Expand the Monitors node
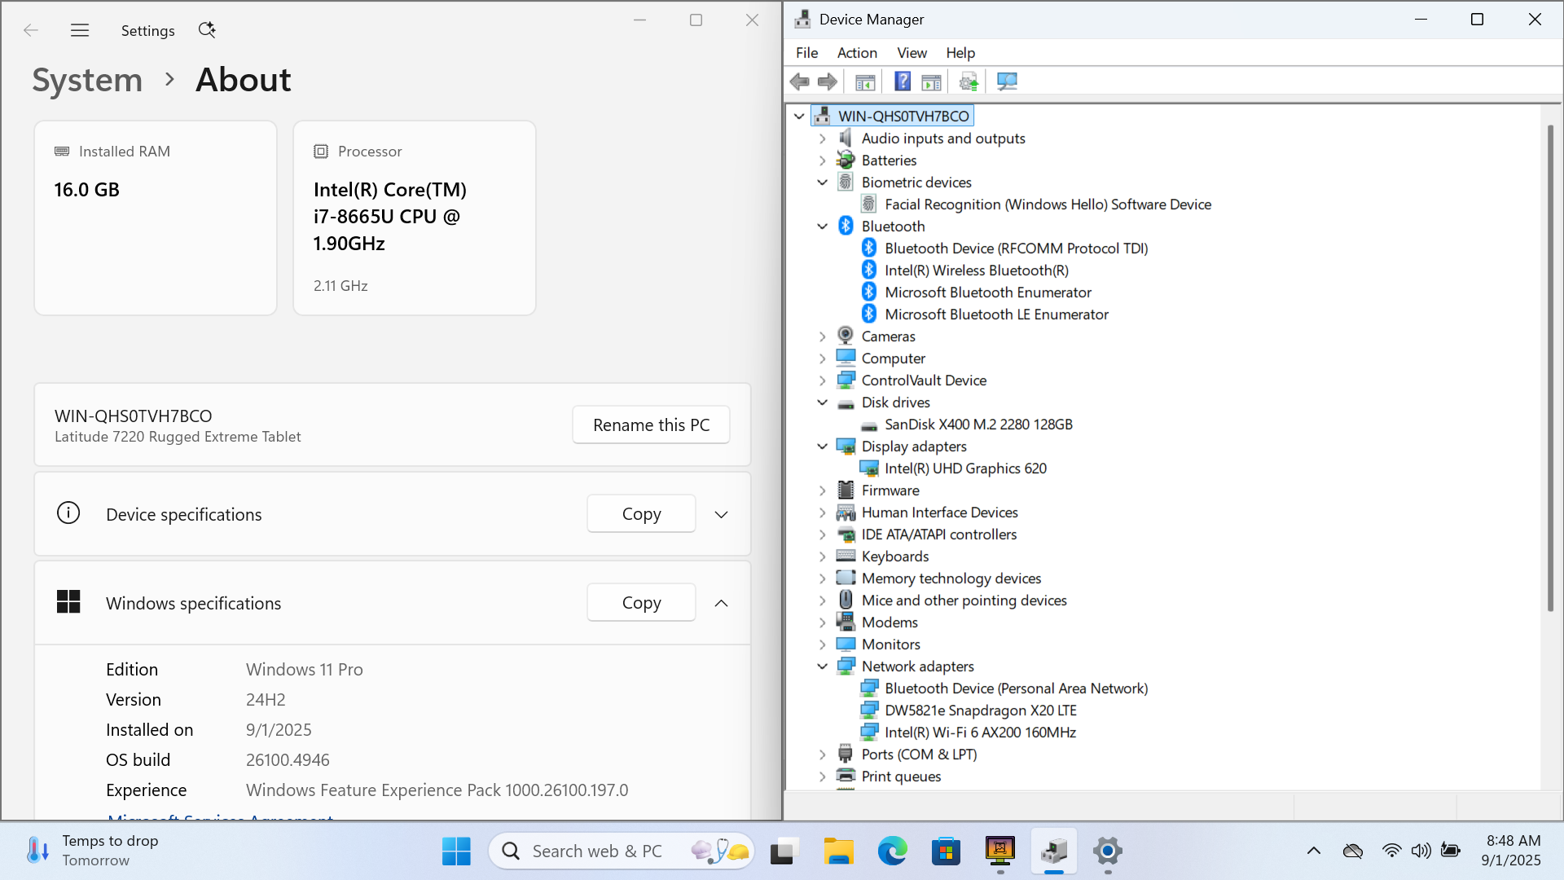 (823, 645)
